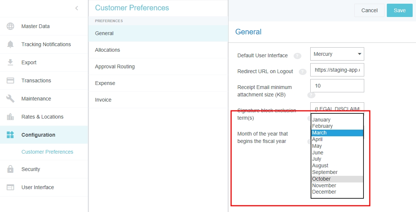Click the Transactions card icon

coord(10,81)
